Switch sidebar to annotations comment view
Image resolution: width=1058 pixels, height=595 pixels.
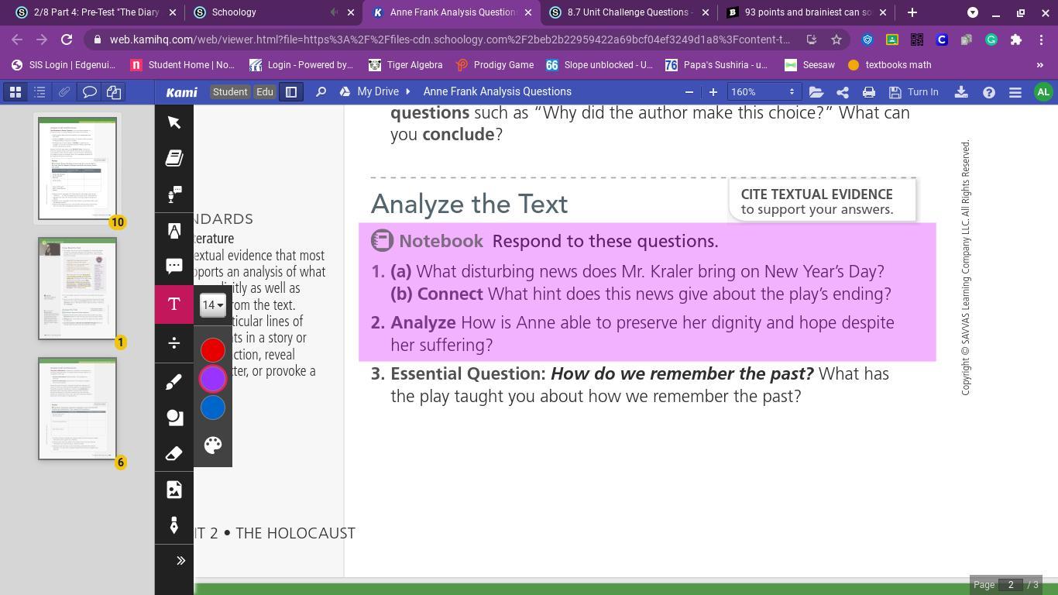coord(89,92)
